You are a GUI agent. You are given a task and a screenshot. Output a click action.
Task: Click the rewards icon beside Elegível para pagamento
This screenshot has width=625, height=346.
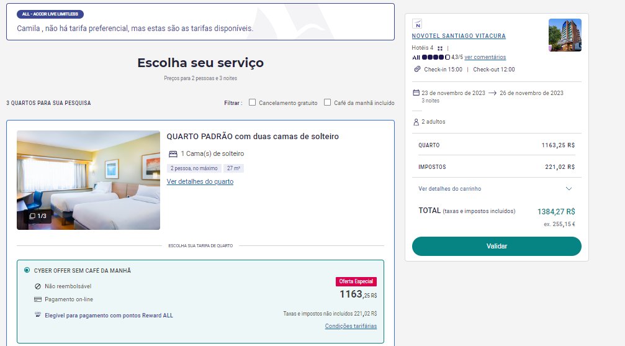[38, 315]
